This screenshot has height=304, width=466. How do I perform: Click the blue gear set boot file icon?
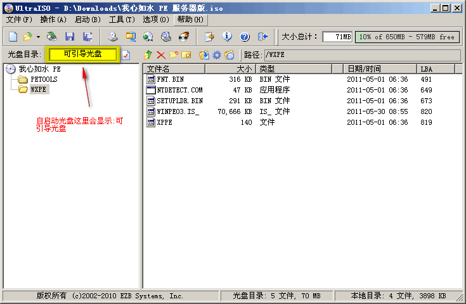[x=217, y=55]
